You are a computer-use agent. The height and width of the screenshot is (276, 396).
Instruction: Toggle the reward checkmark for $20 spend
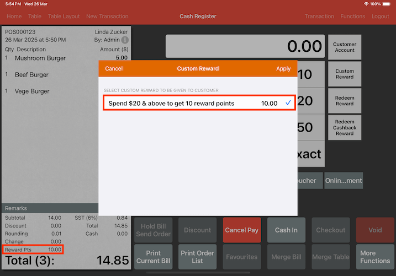click(x=288, y=103)
